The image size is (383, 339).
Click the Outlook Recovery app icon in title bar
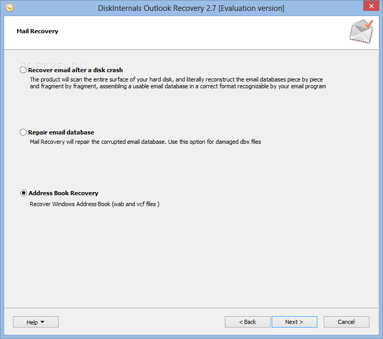(9, 8)
